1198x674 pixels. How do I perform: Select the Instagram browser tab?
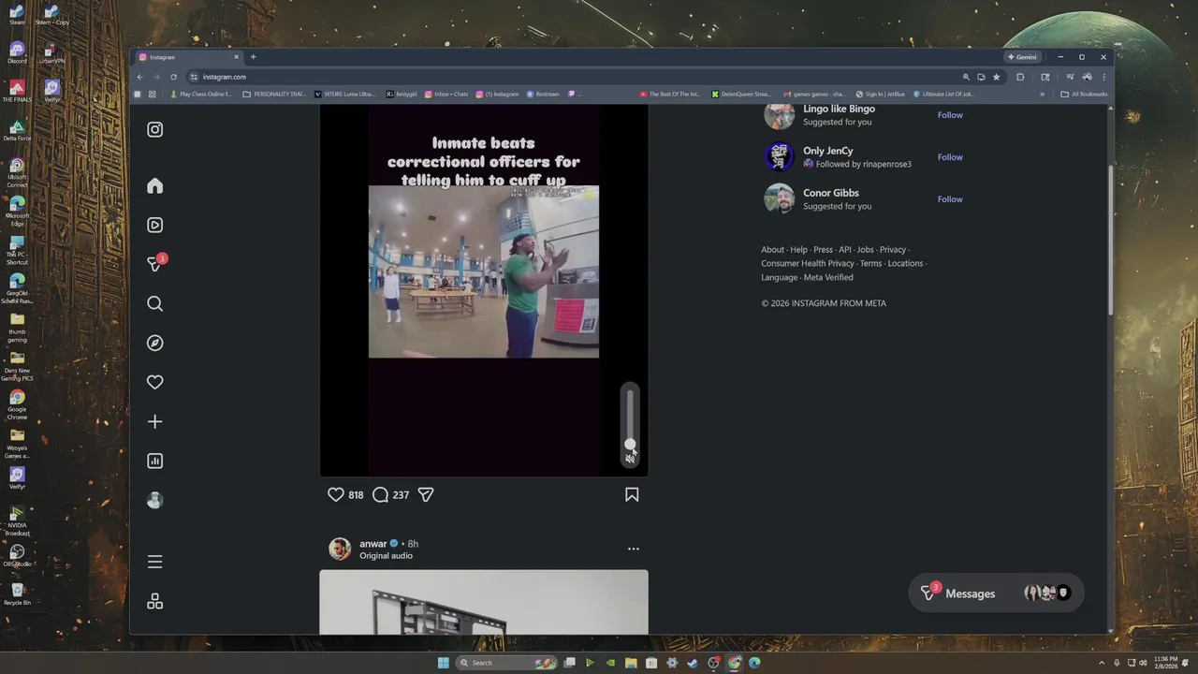188,57
